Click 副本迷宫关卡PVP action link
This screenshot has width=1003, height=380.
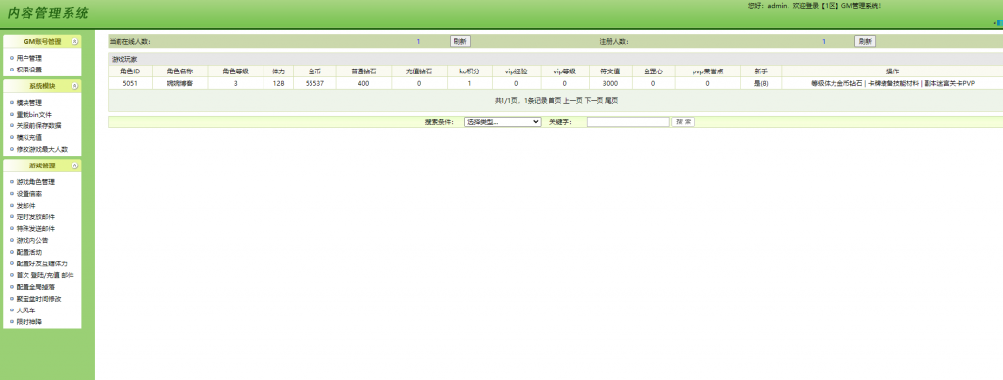pyautogui.click(x=949, y=84)
